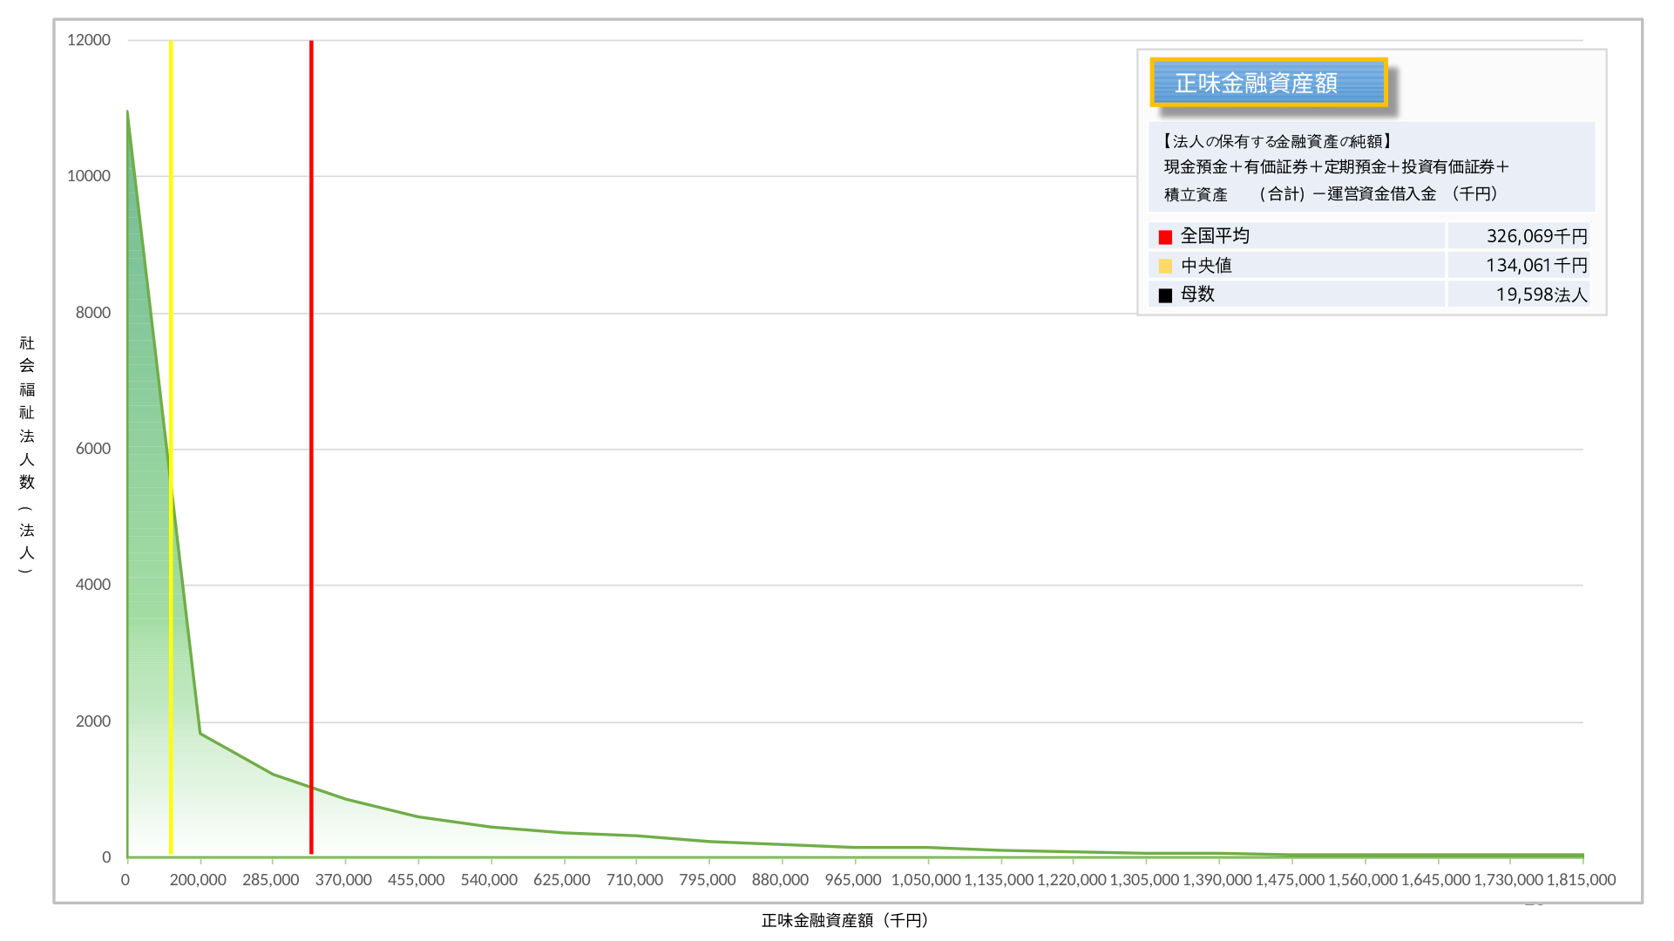Click the 全国平均 legend label
Screen dimensions: 1674x941
coord(1215,236)
